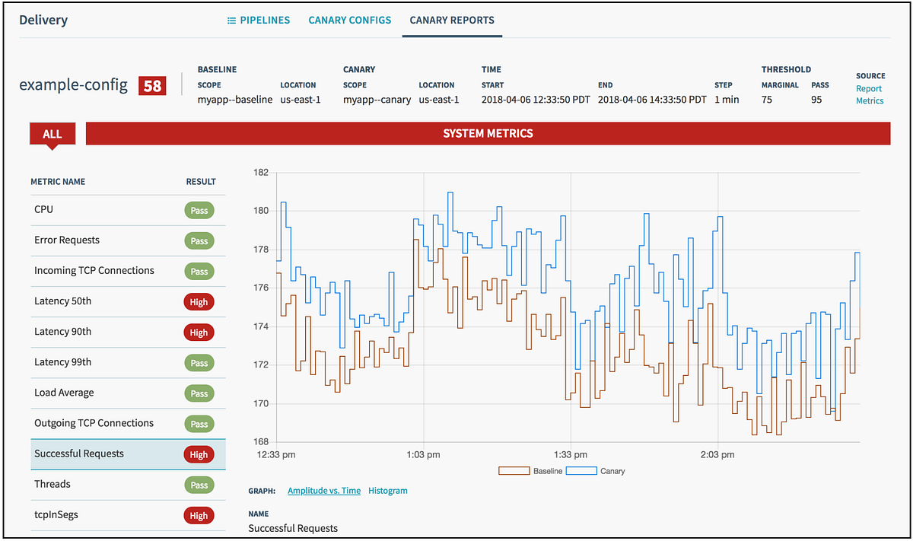Select the System Metrics group bar
This screenshot has height=541, width=913.
point(488,133)
